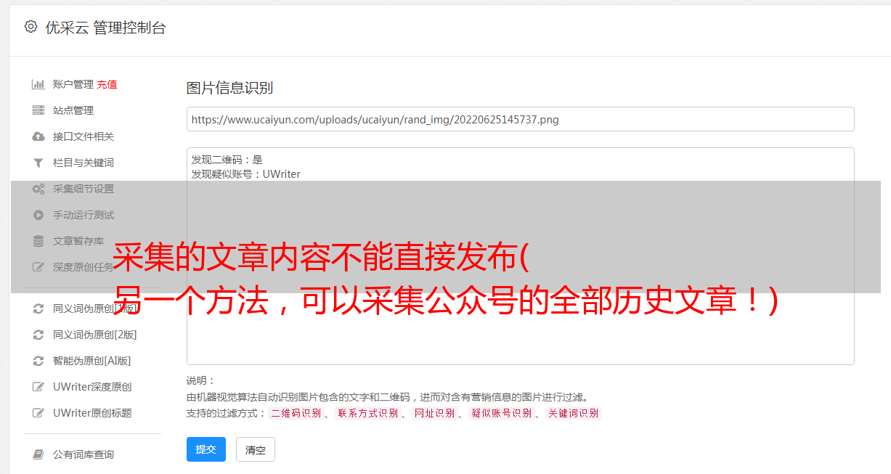
Task: Click refresh icon beside 智能伪原创[AI版]
Action: pyautogui.click(x=38, y=361)
